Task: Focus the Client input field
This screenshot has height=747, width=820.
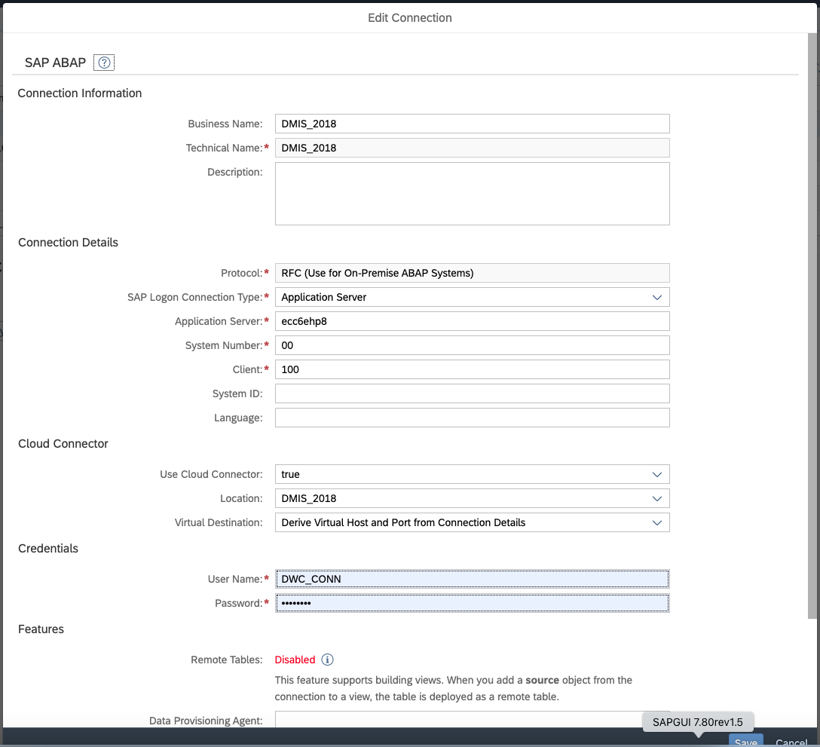Action: [x=472, y=369]
